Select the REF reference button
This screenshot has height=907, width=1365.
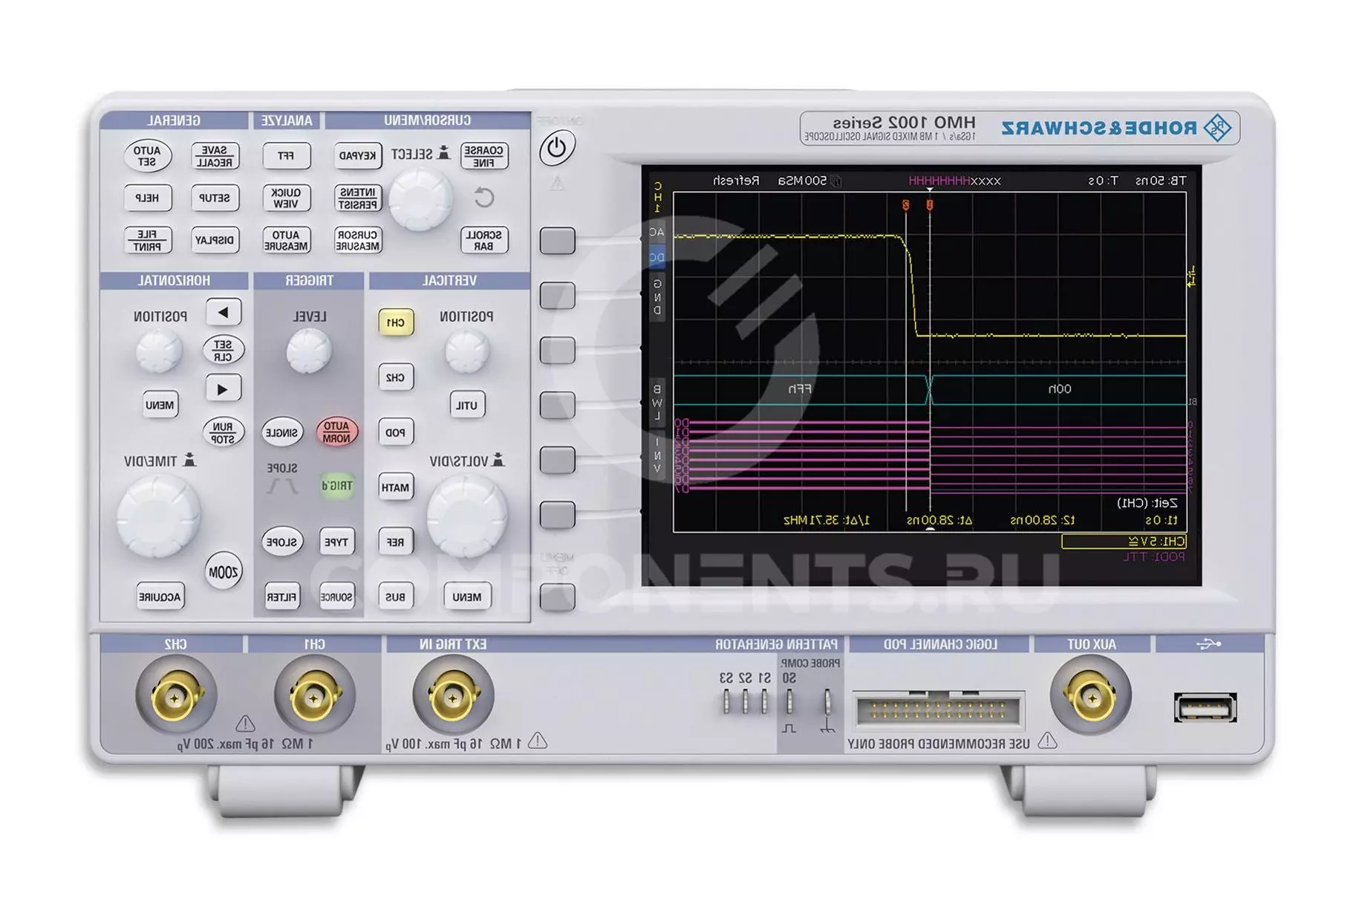click(395, 542)
